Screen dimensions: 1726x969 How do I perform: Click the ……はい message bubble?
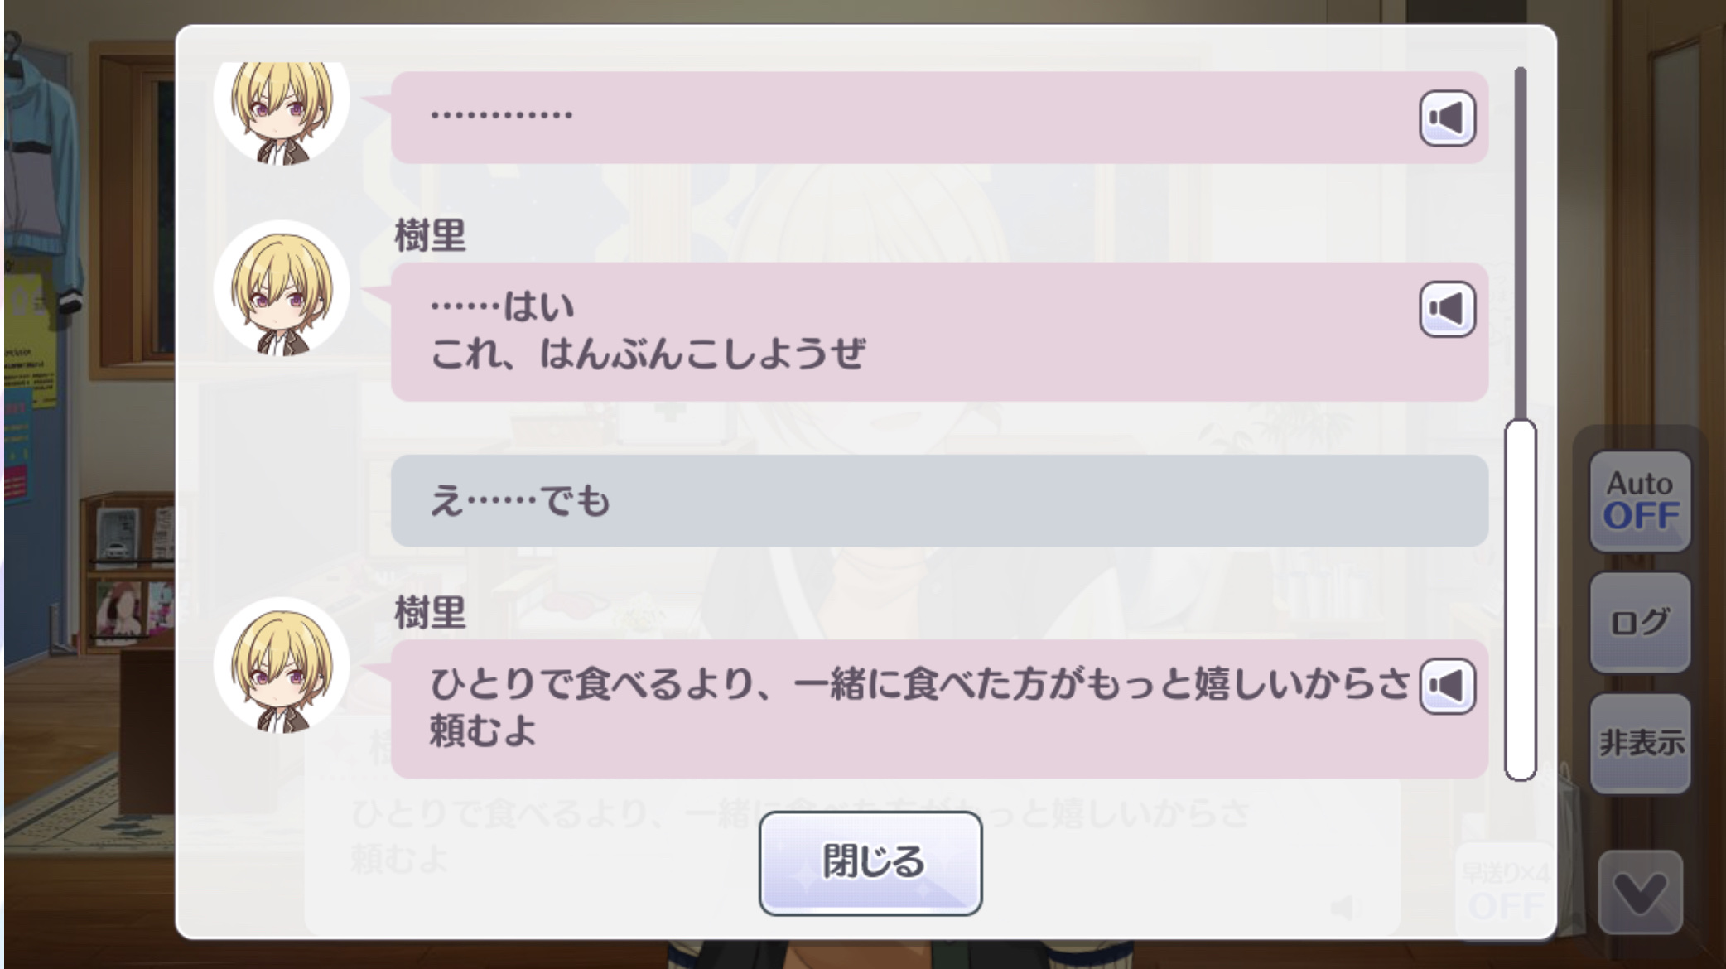pos(939,332)
